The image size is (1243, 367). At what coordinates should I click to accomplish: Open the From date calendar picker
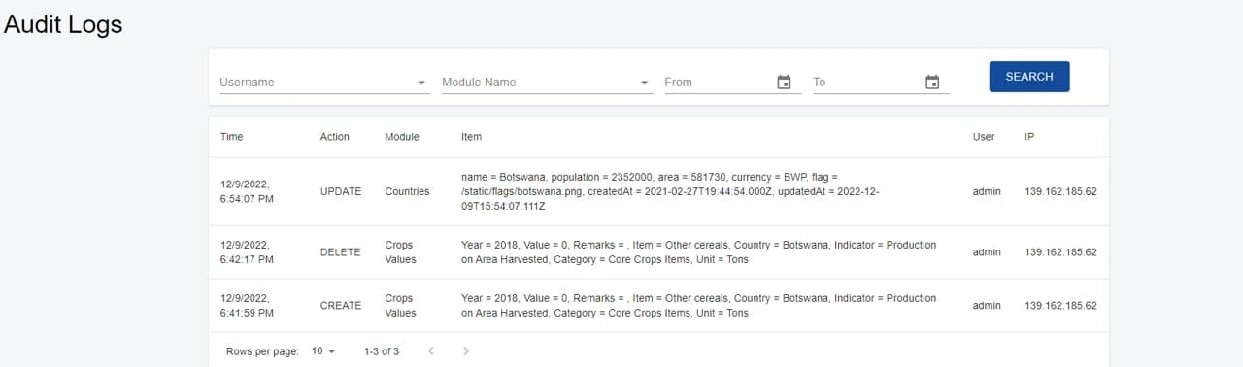pyautogui.click(x=785, y=83)
